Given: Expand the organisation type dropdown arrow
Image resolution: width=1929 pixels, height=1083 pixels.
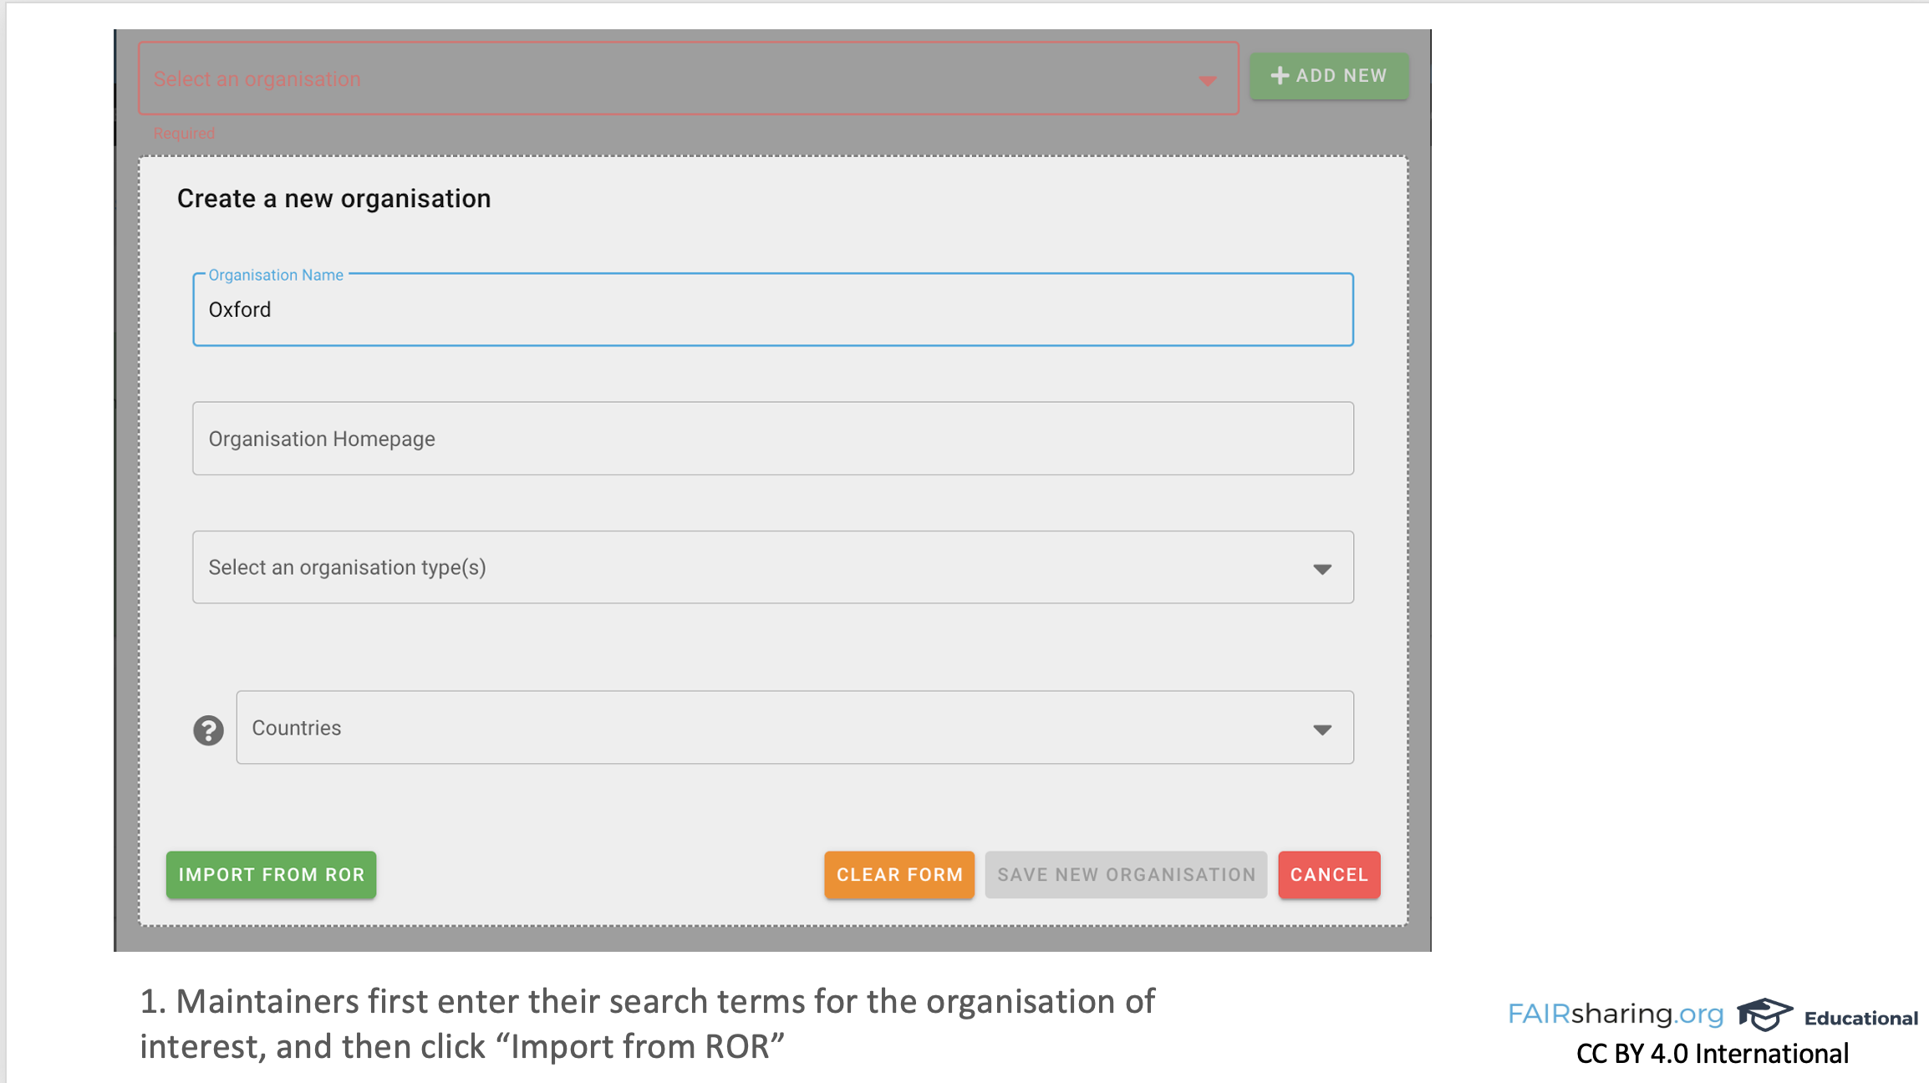Looking at the screenshot, I should coord(1321,569).
